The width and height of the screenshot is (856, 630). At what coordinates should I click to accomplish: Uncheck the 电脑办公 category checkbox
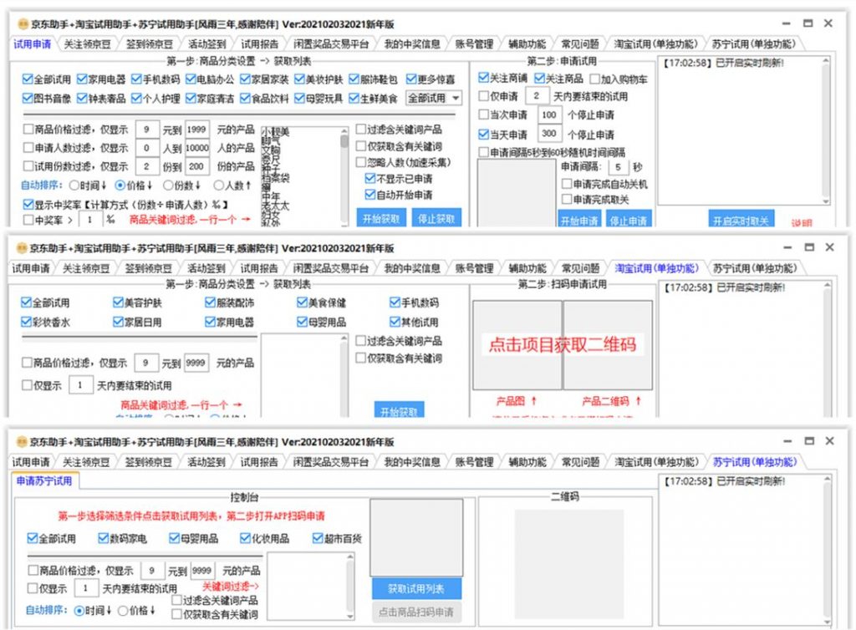pyautogui.click(x=191, y=79)
